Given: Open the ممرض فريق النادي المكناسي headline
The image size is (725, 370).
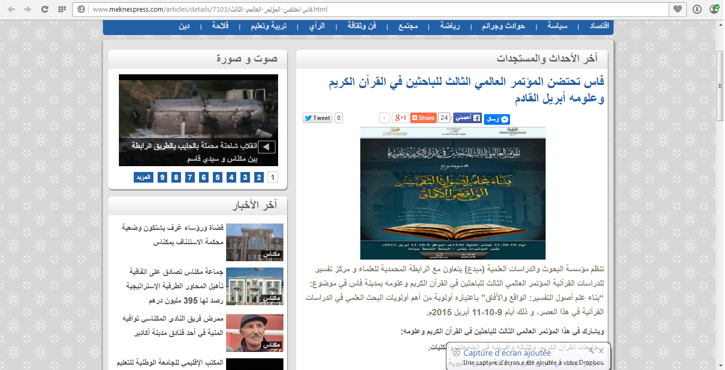Looking at the screenshot, I should point(174,325).
